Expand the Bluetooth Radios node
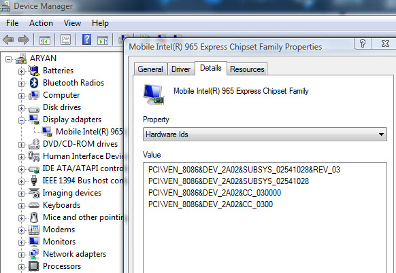396x273 pixels. [x=21, y=84]
